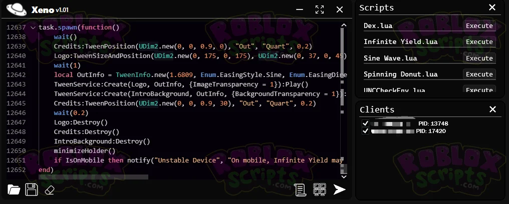Click the editor scroll down arrow

tap(344, 177)
